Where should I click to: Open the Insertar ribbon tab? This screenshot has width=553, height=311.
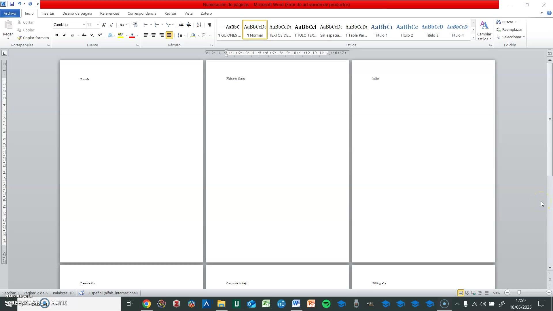click(48, 14)
